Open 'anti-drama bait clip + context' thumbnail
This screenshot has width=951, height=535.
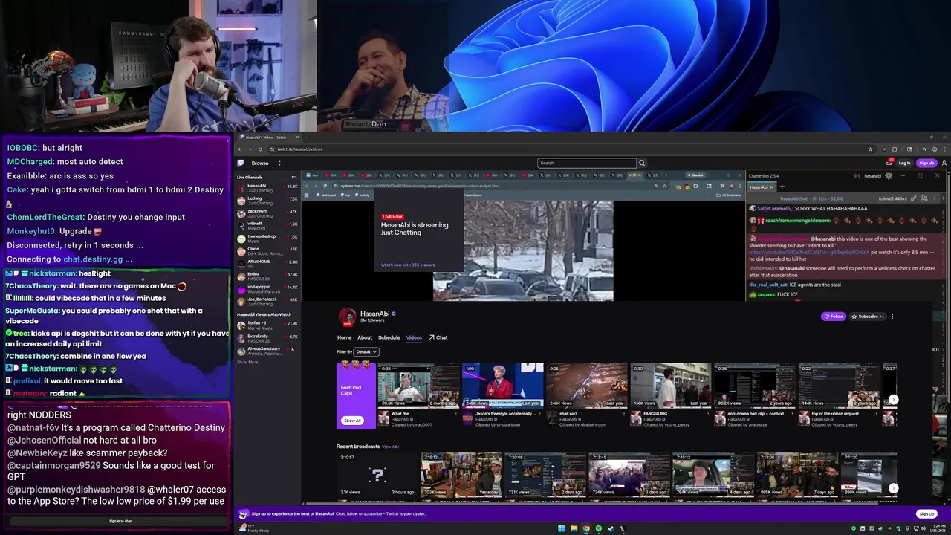755,385
